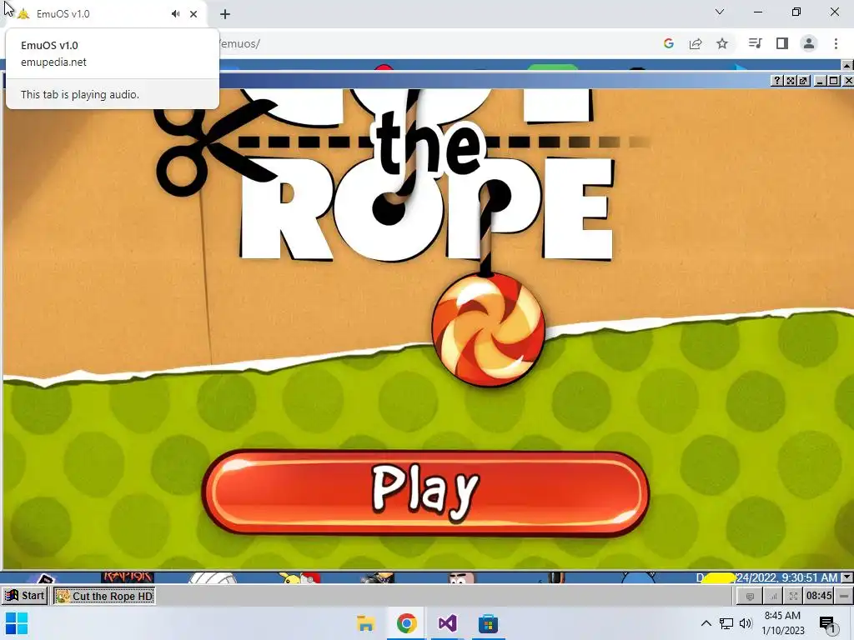Viewport: 854px width, 640px height.
Task: Click the Google icon in address bar
Action: tap(669, 43)
